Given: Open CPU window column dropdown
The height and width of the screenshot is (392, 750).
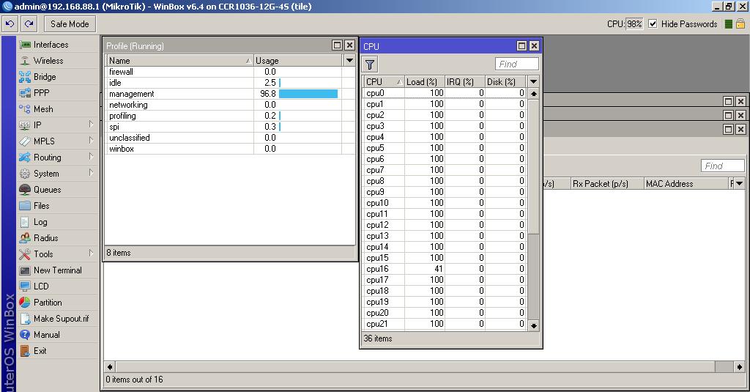Looking at the screenshot, I should tap(533, 81).
